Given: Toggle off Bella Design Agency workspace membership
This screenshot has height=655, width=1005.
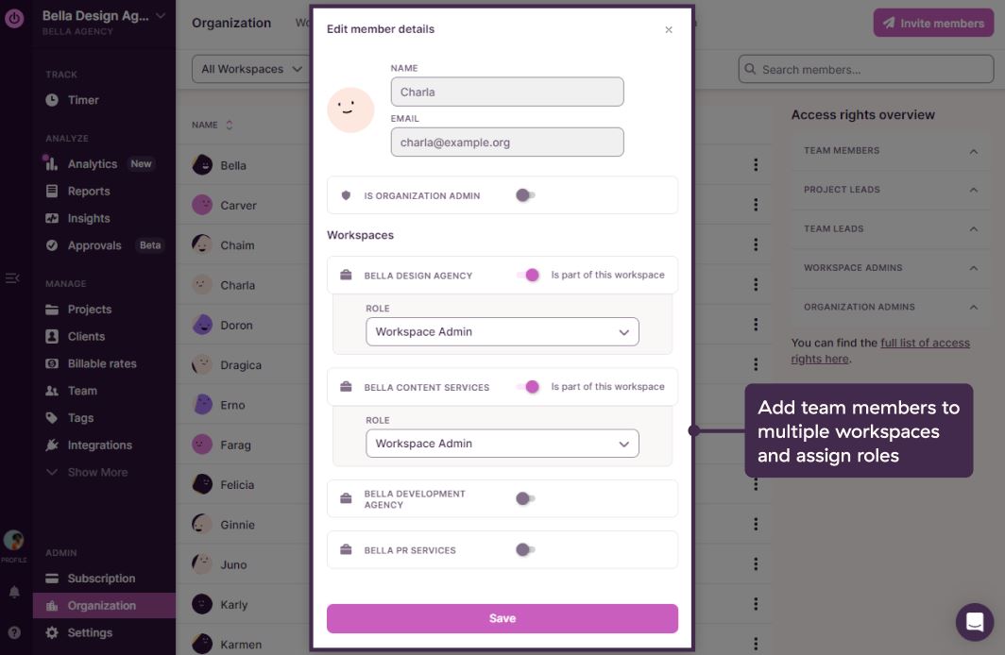Looking at the screenshot, I should (x=527, y=276).
